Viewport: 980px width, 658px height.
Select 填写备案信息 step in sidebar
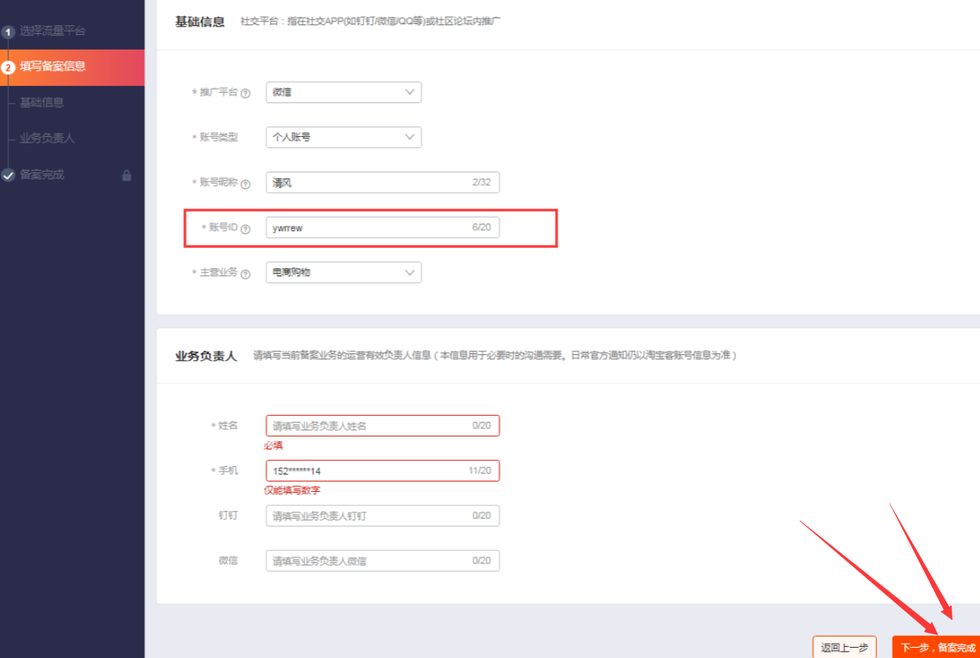click(x=53, y=67)
